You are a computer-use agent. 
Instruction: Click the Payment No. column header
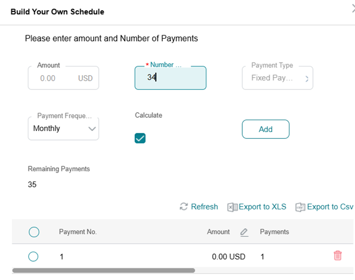click(78, 232)
